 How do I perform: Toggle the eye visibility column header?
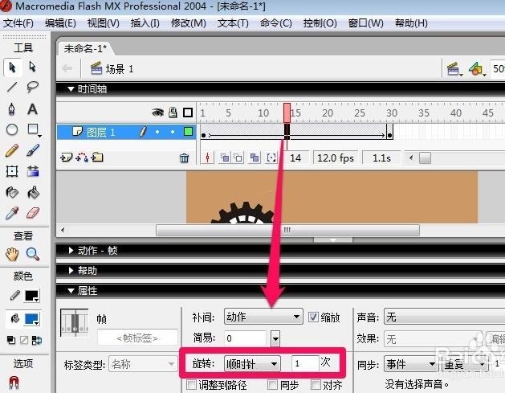[157, 113]
